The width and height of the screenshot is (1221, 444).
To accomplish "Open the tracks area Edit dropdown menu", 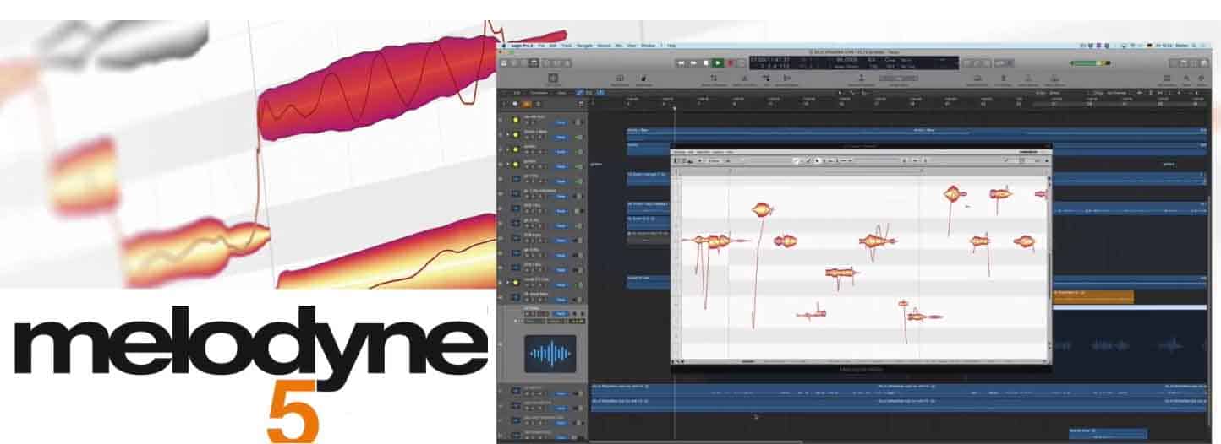I will pos(517,93).
